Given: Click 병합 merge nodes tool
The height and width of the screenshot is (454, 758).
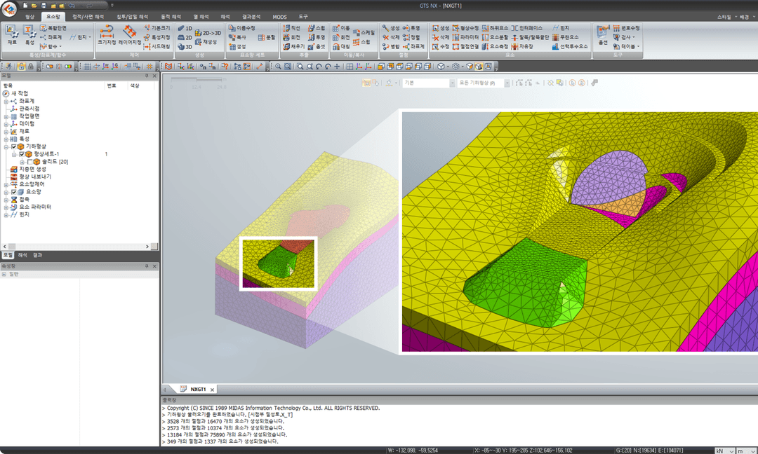Looking at the screenshot, I should pos(391,46).
